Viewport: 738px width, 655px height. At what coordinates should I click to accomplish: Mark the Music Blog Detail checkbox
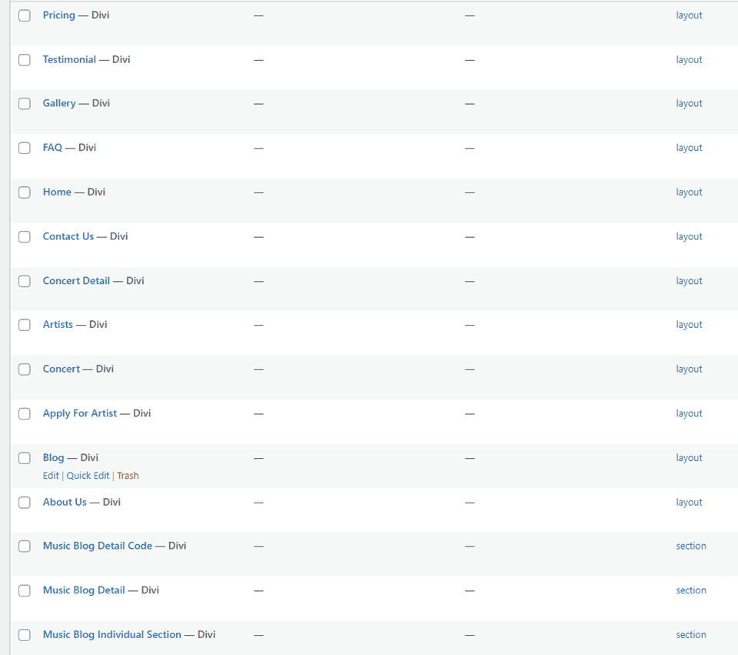(x=25, y=591)
